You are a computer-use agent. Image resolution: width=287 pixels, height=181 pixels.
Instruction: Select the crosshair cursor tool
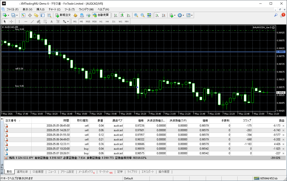click(11, 22)
